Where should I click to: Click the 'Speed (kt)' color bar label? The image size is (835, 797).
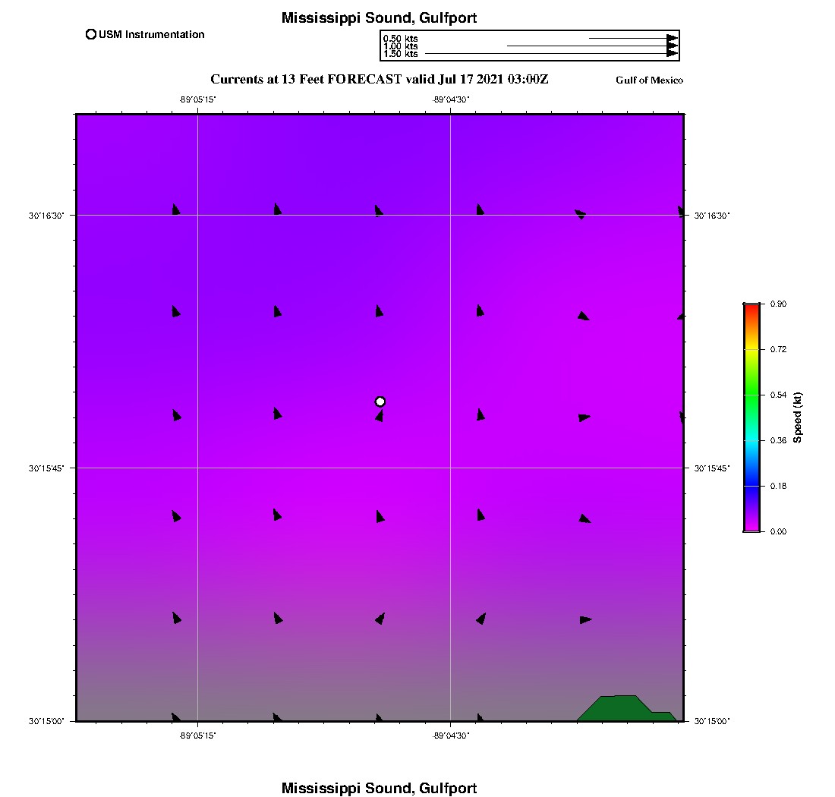click(x=797, y=417)
